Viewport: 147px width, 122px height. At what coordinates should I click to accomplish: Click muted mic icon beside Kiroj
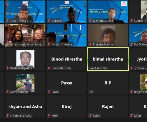pyautogui.click(x=49, y=116)
